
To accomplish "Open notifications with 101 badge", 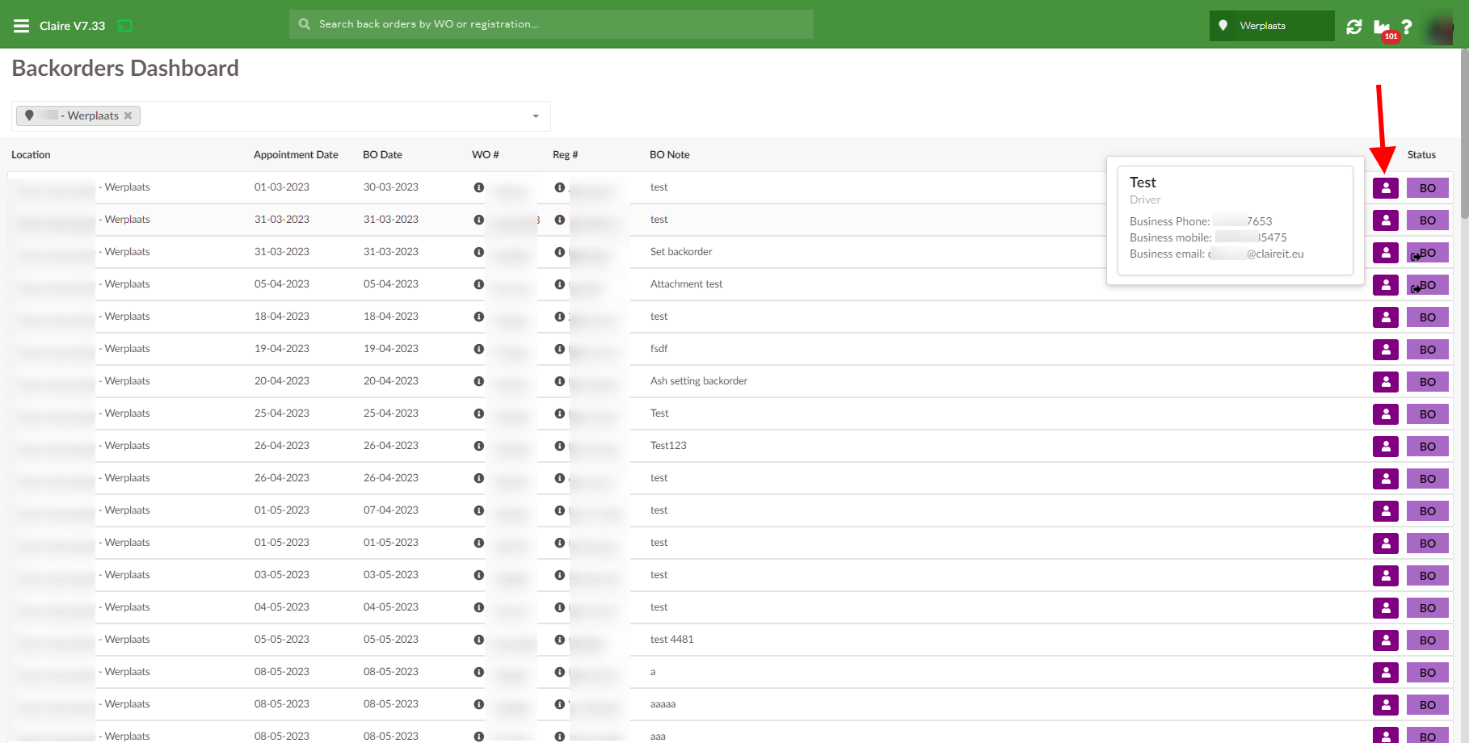I will (x=1383, y=29).
